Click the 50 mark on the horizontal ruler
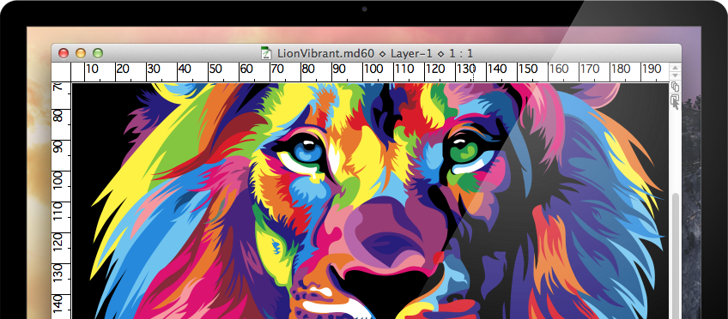The image size is (728, 319). pyautogui.click(x=215, y=69)
